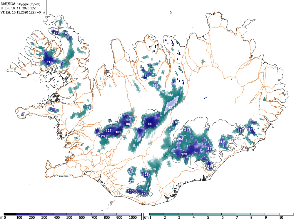Click visibility value 102 on the map
Screen dimensions: 294x220
coord(118,132)
